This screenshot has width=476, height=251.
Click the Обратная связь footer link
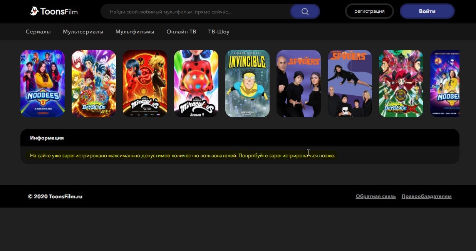(375, 196)
